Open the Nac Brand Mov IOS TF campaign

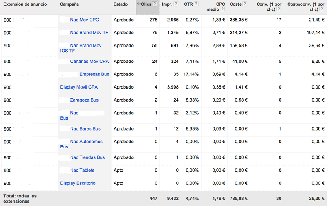tap(85, 46)
